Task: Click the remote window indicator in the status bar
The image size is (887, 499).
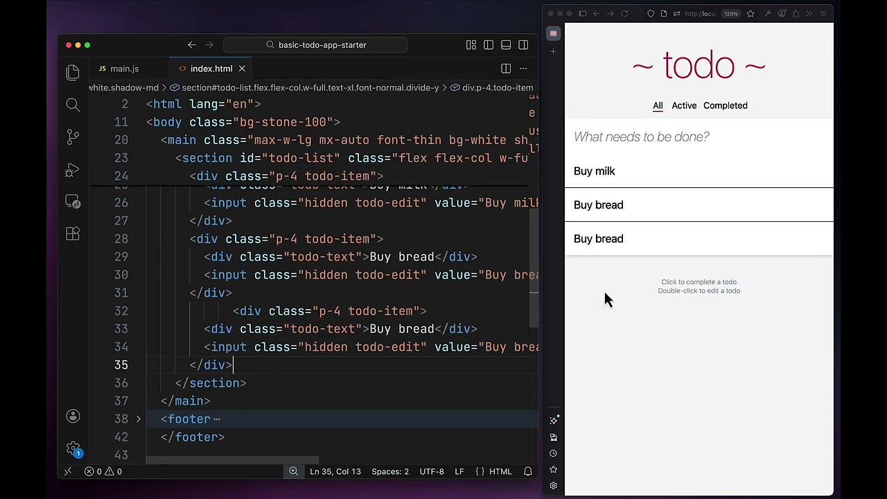Action: point(68,471)
